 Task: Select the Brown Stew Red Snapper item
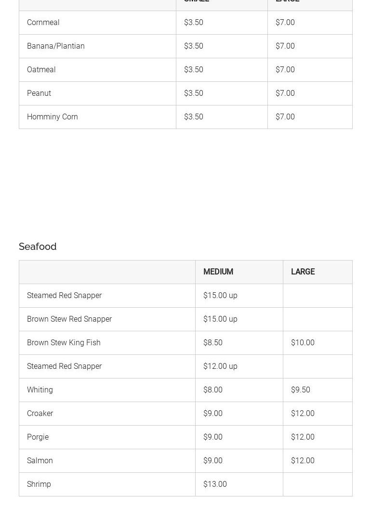tap(69, 319)
